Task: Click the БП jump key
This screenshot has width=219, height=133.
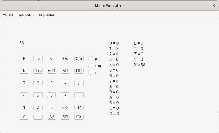Action: [x=65, y=71]
